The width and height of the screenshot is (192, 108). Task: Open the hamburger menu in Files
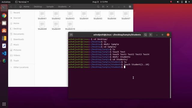coord(112,7)
